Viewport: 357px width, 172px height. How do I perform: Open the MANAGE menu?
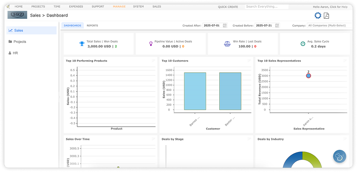119,7
